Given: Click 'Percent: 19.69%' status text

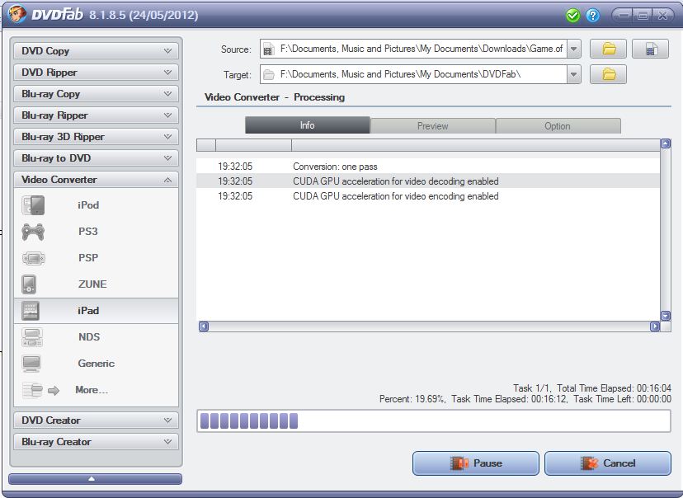Looking at the screenshot, I should tap(412, 399).
